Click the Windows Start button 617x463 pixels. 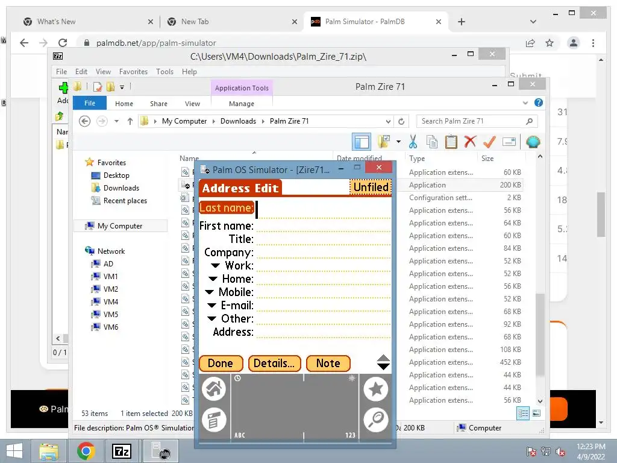pyautogui.click(x=14, y=451)
